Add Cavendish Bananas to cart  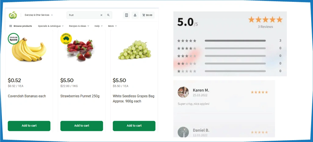click(29, 126)
